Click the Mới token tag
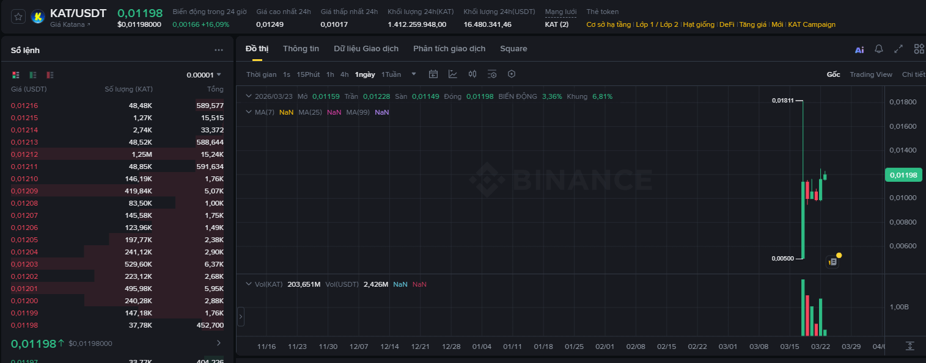The height and width of the screenshot is (363, 926). pyautogui.click(x=777, y=25)
